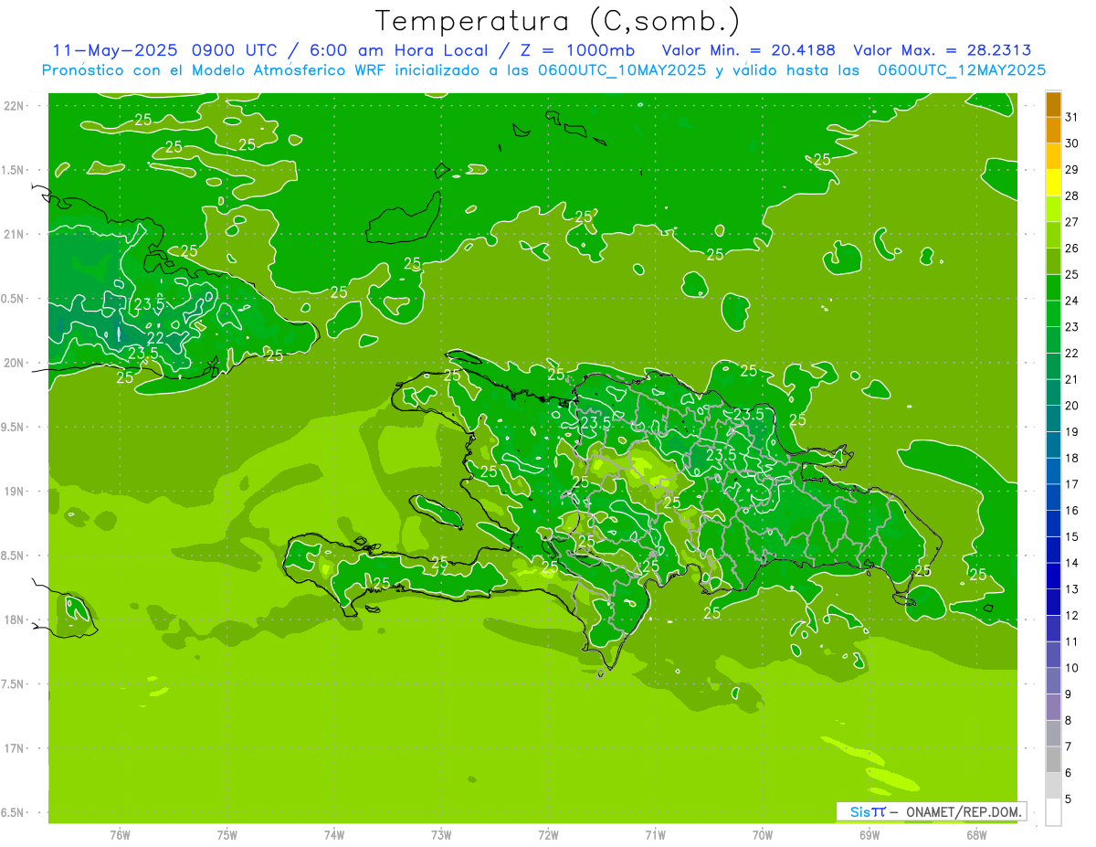The height and width of the screenshot is (847, 1096).
Task: Click the gray colorbar segment between 6 and 7
Action: [x=1053, y=760]
